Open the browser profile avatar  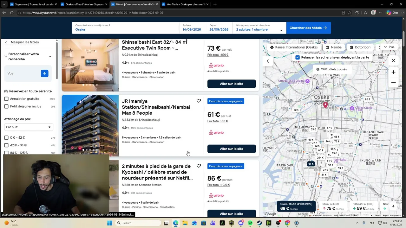(373, 13)
